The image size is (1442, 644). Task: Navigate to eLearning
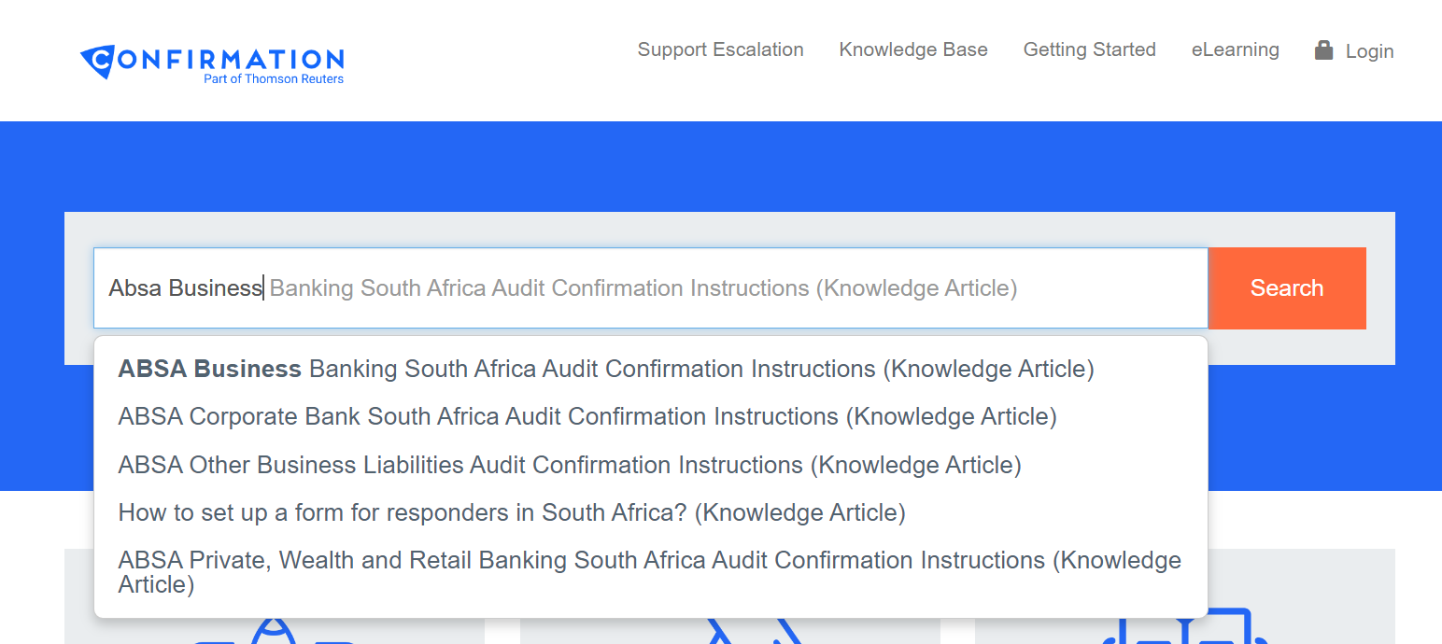1235,49
